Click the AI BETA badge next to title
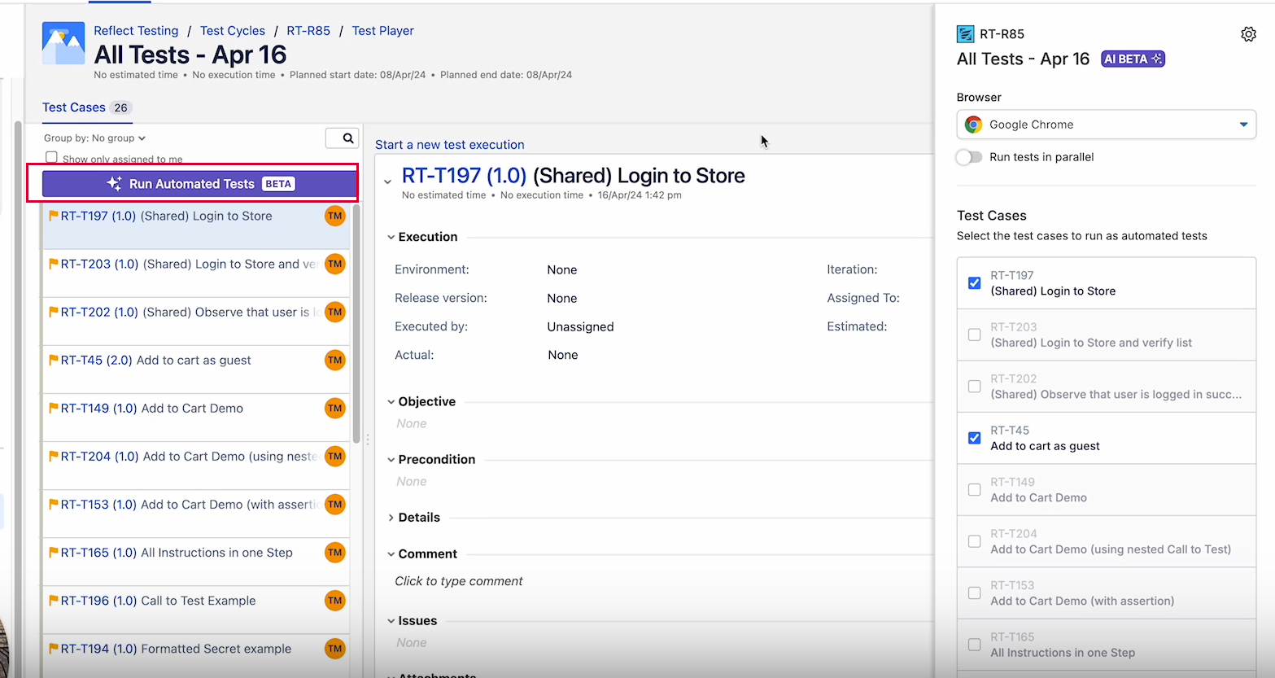This screenshot has height=678, width=1275. pyautogui.click(x=1133, y=59)
